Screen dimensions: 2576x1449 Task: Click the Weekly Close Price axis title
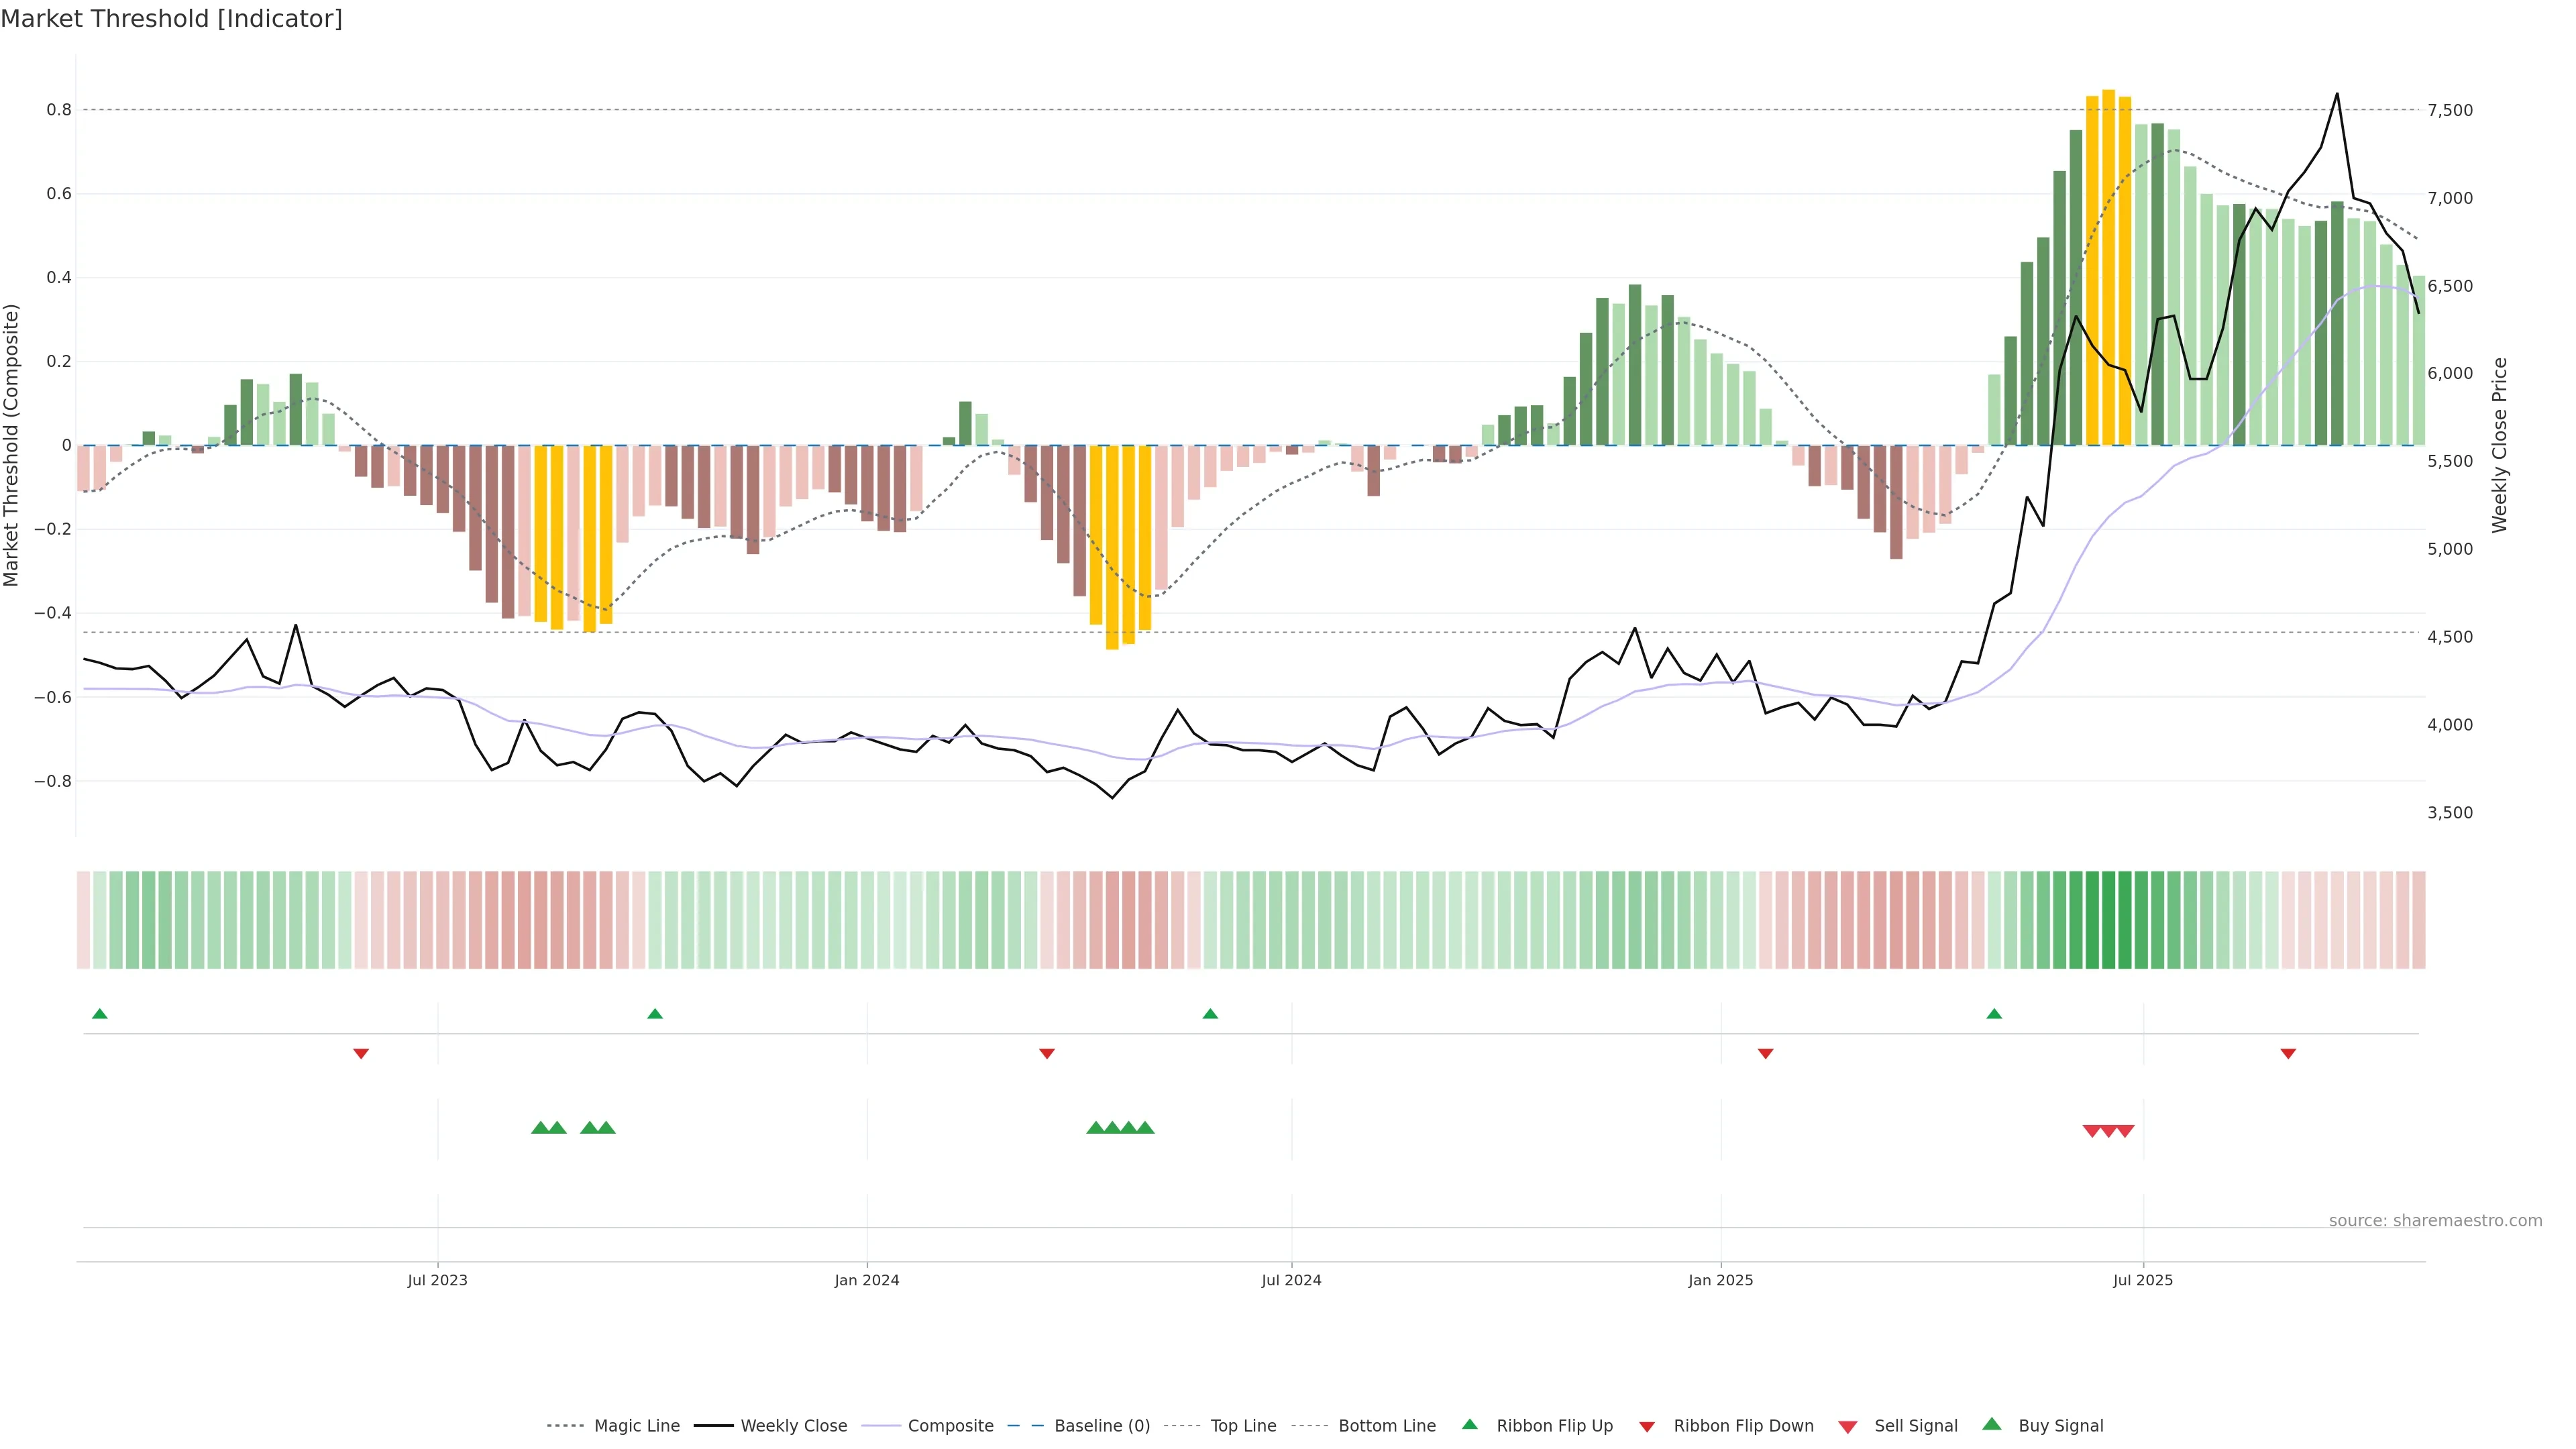click(x=2499, y=445)
